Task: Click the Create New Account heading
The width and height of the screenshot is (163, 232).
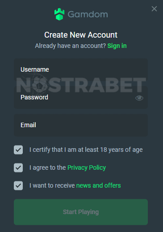Action: point(81,35)
